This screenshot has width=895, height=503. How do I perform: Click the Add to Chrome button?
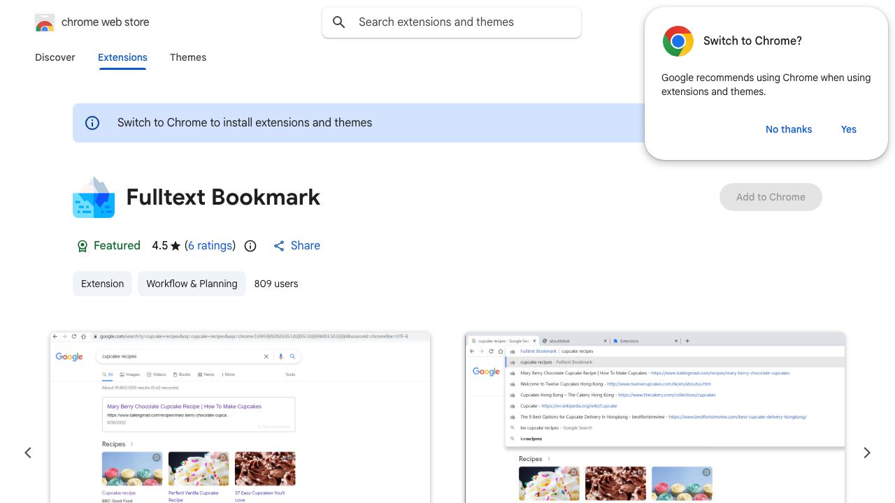[771, 197]
